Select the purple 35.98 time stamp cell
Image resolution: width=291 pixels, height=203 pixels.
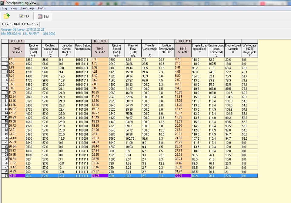[16, 175]
